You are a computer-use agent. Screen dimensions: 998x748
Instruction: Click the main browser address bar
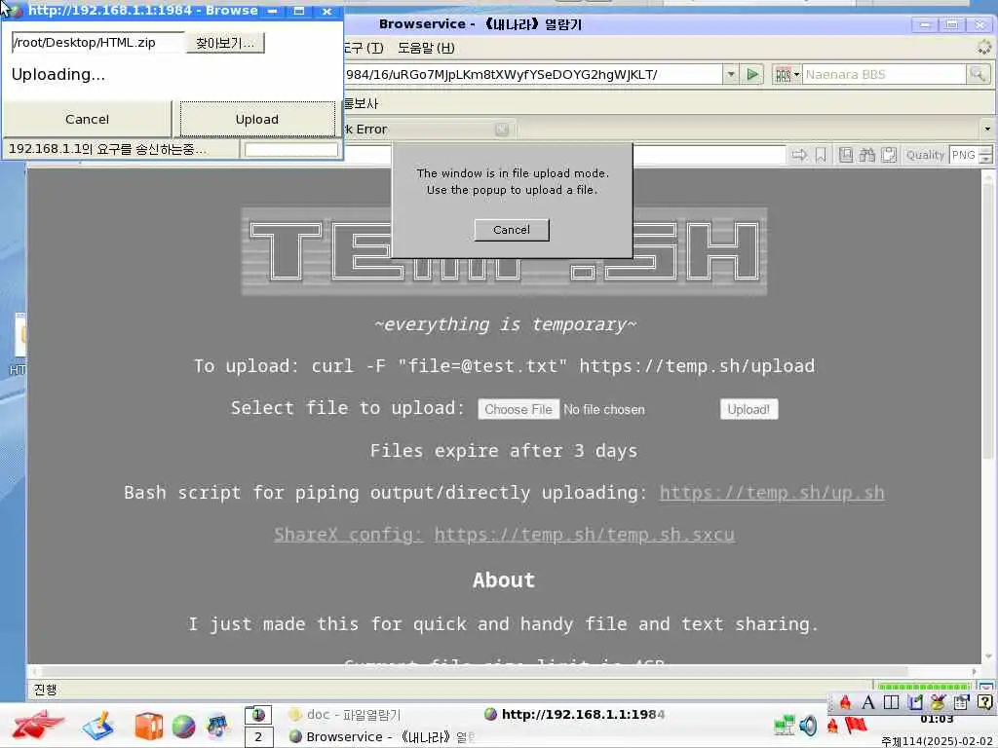pyautogui.click(x=532, y=74)
